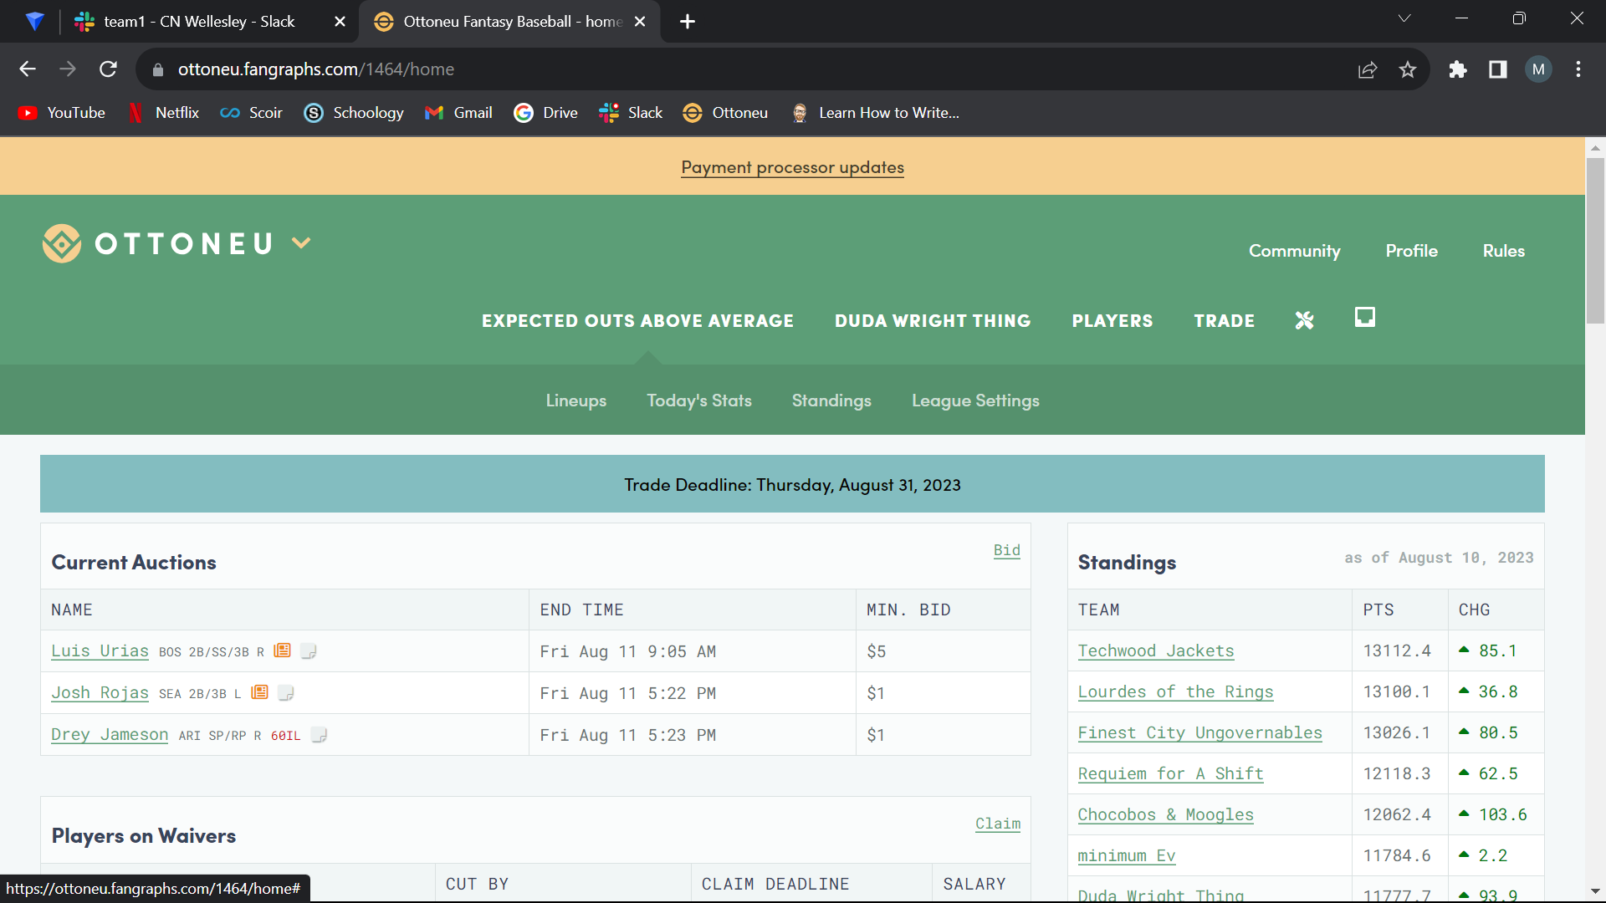Open the note icon next to Drey Jameson
Screen dimensions: 1606x903
319,734
